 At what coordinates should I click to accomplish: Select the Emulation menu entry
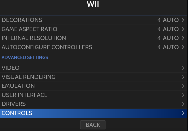pos(18,86)
